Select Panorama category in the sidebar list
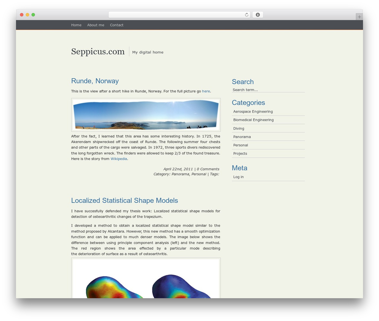 click(242, 137)
